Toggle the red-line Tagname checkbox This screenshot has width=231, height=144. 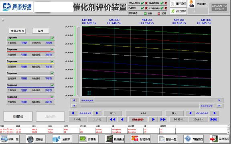point(53,50)
